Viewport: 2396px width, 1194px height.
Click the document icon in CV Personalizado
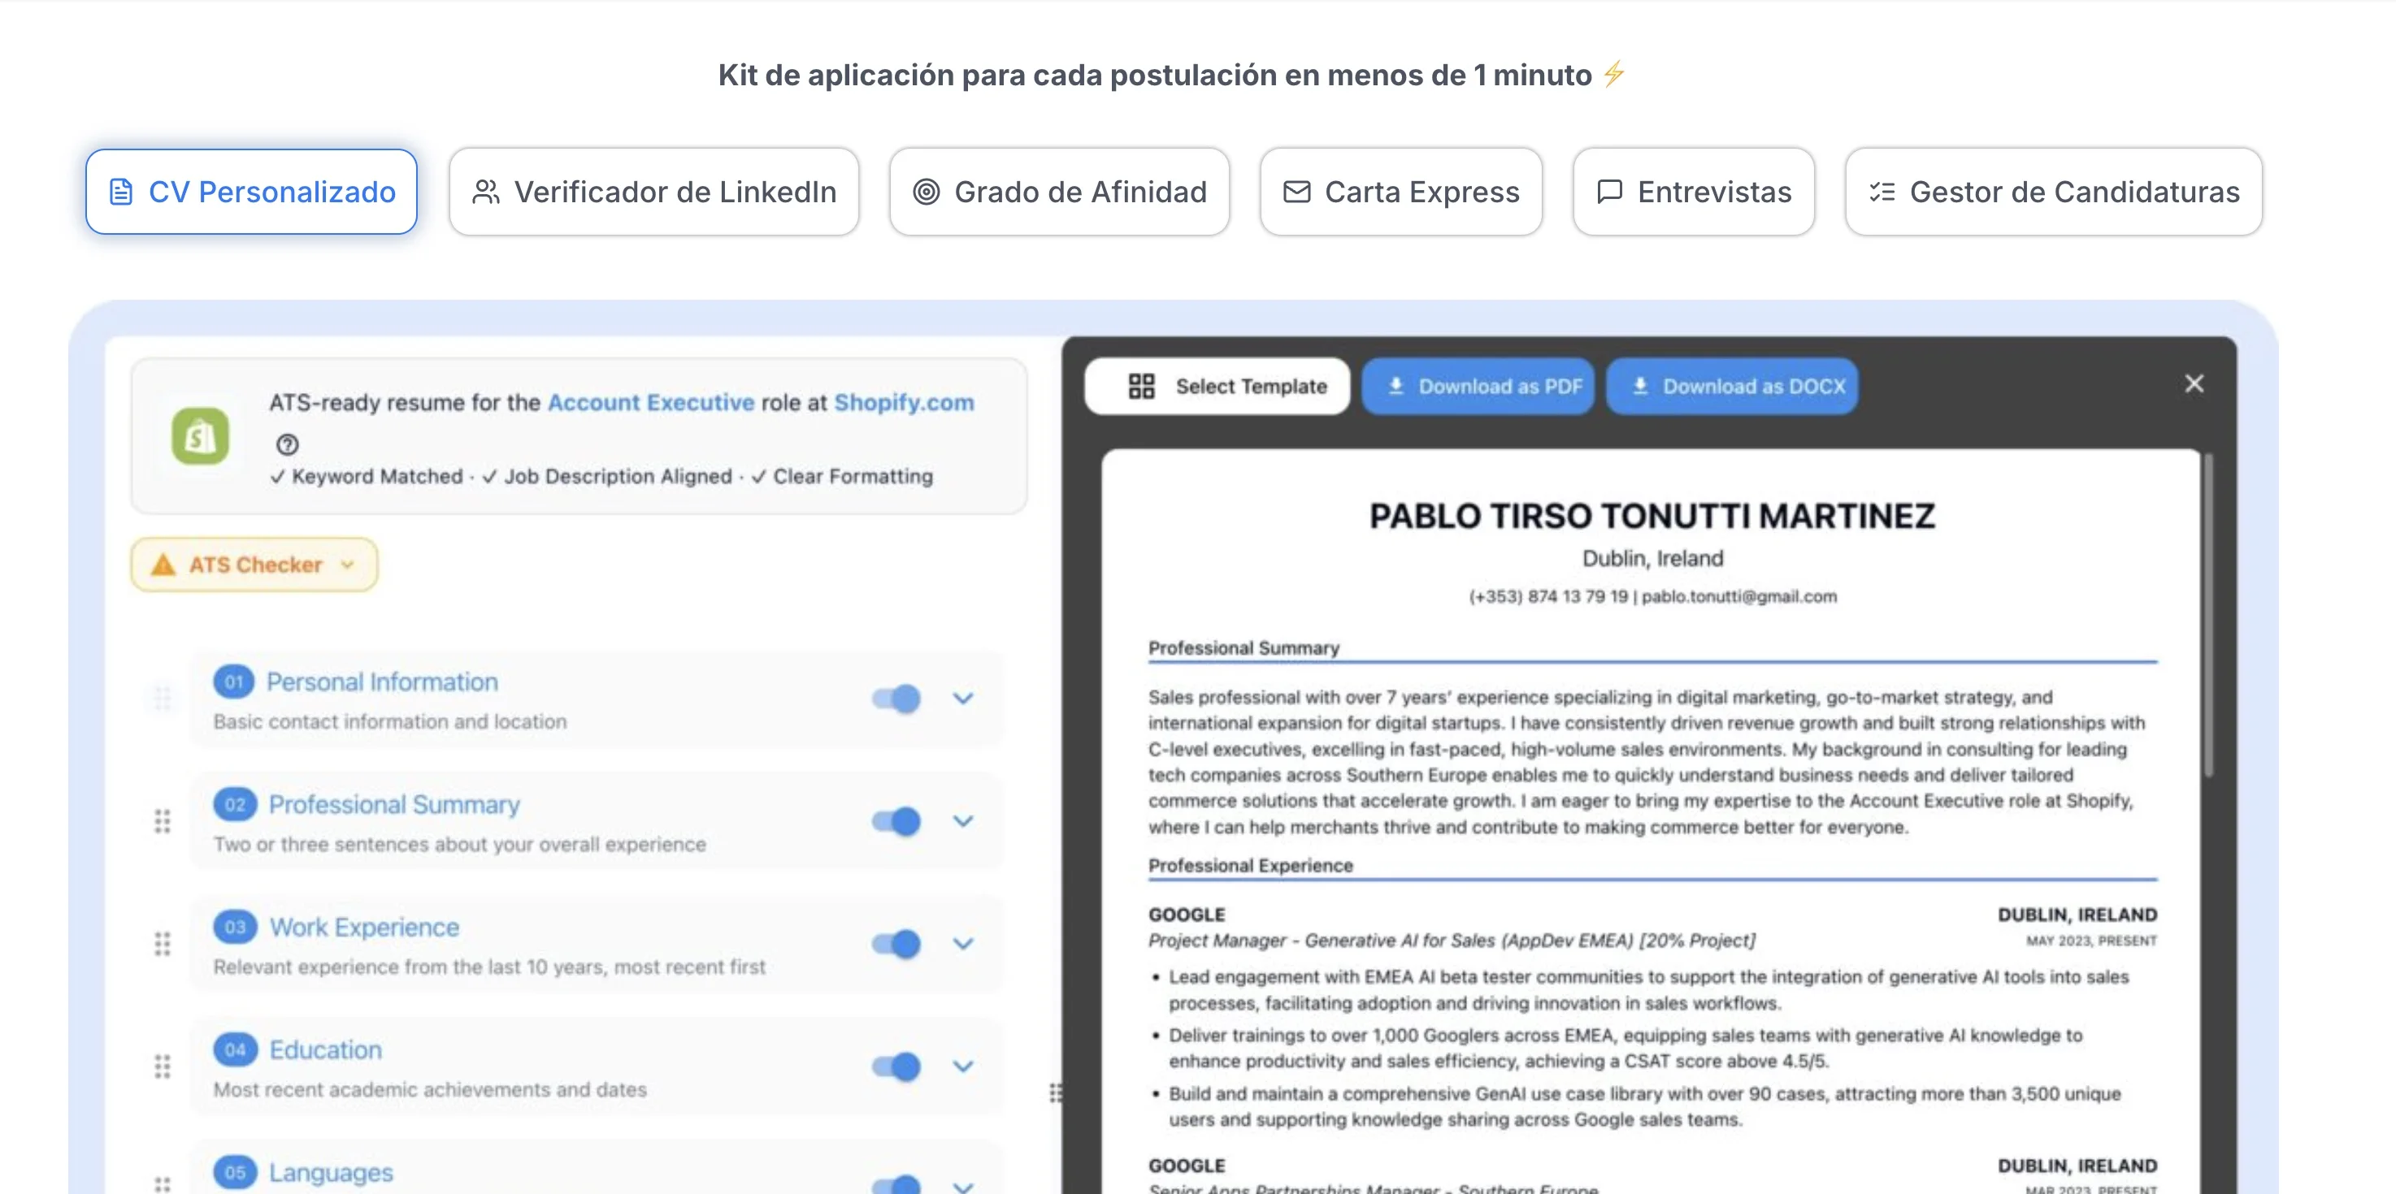(121, 192)
